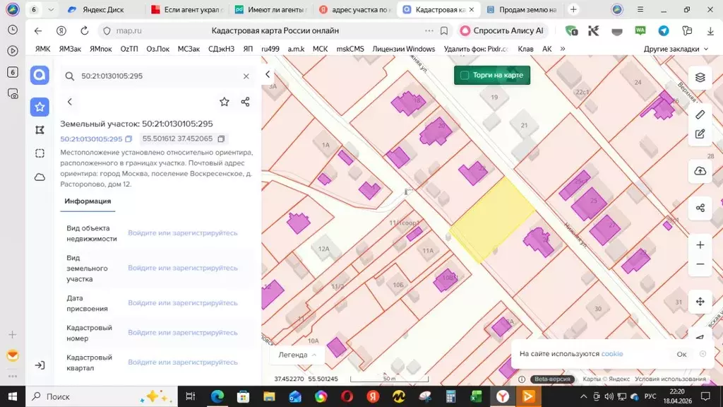Open the taskbar calculator app
The height and width of the screenshot is (407, 723).
pyautogui.click(x=450, y=396)
